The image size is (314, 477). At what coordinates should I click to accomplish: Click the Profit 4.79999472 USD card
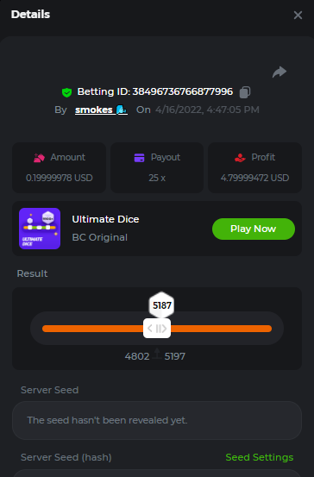click(x=255, y=167)
